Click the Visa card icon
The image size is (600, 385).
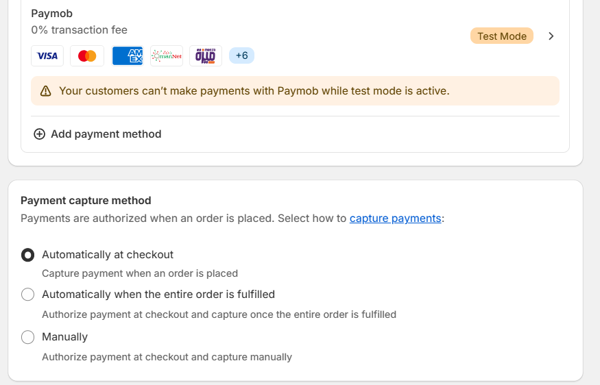[x=47, y=55]
